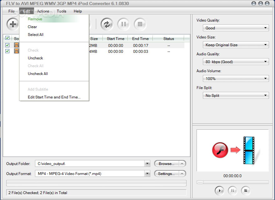The height and width of the screenshot is (200, 275).
Task: Minimize the window using the first title button
Action: point(254,3)
